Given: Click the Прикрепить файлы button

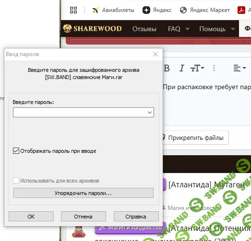Looking at the screenshot, I should click(195, 138).
